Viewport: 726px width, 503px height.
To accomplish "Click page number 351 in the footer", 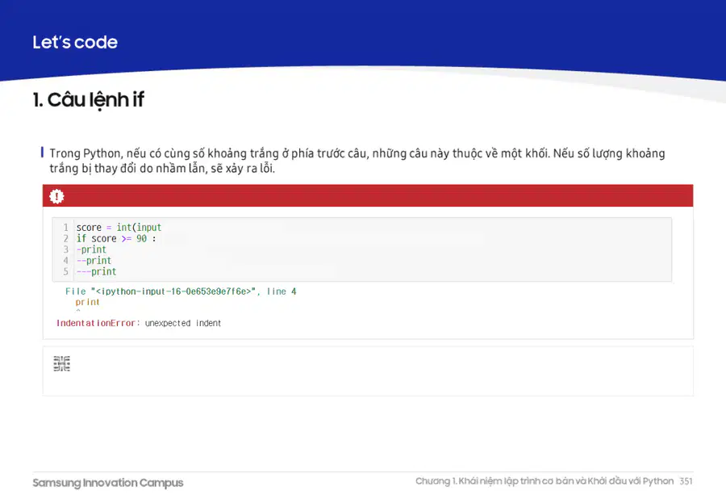I will (x=686, y=481).
